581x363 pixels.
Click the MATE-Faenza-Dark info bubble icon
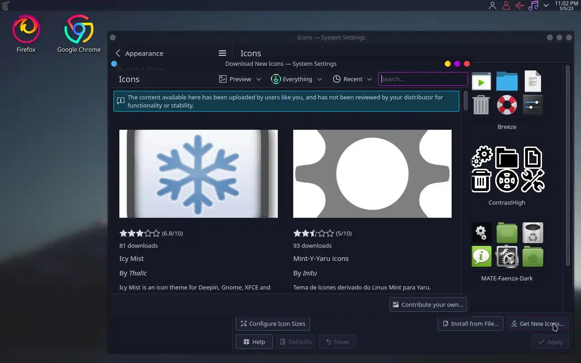481,256
